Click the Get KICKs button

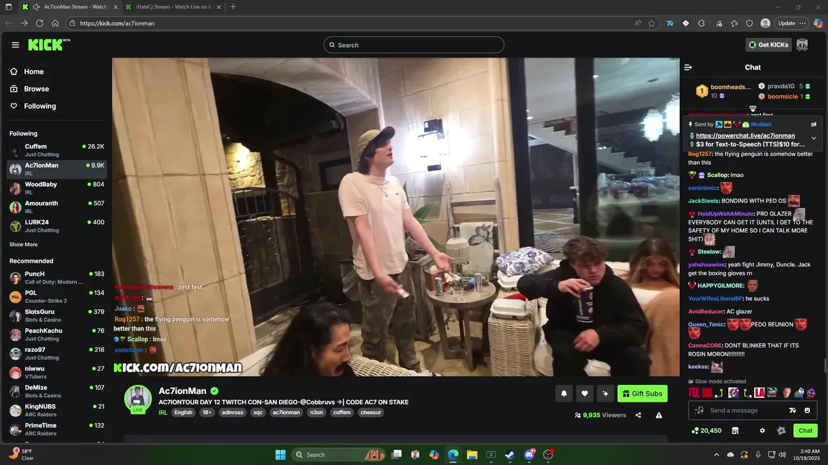click(768, 45)
